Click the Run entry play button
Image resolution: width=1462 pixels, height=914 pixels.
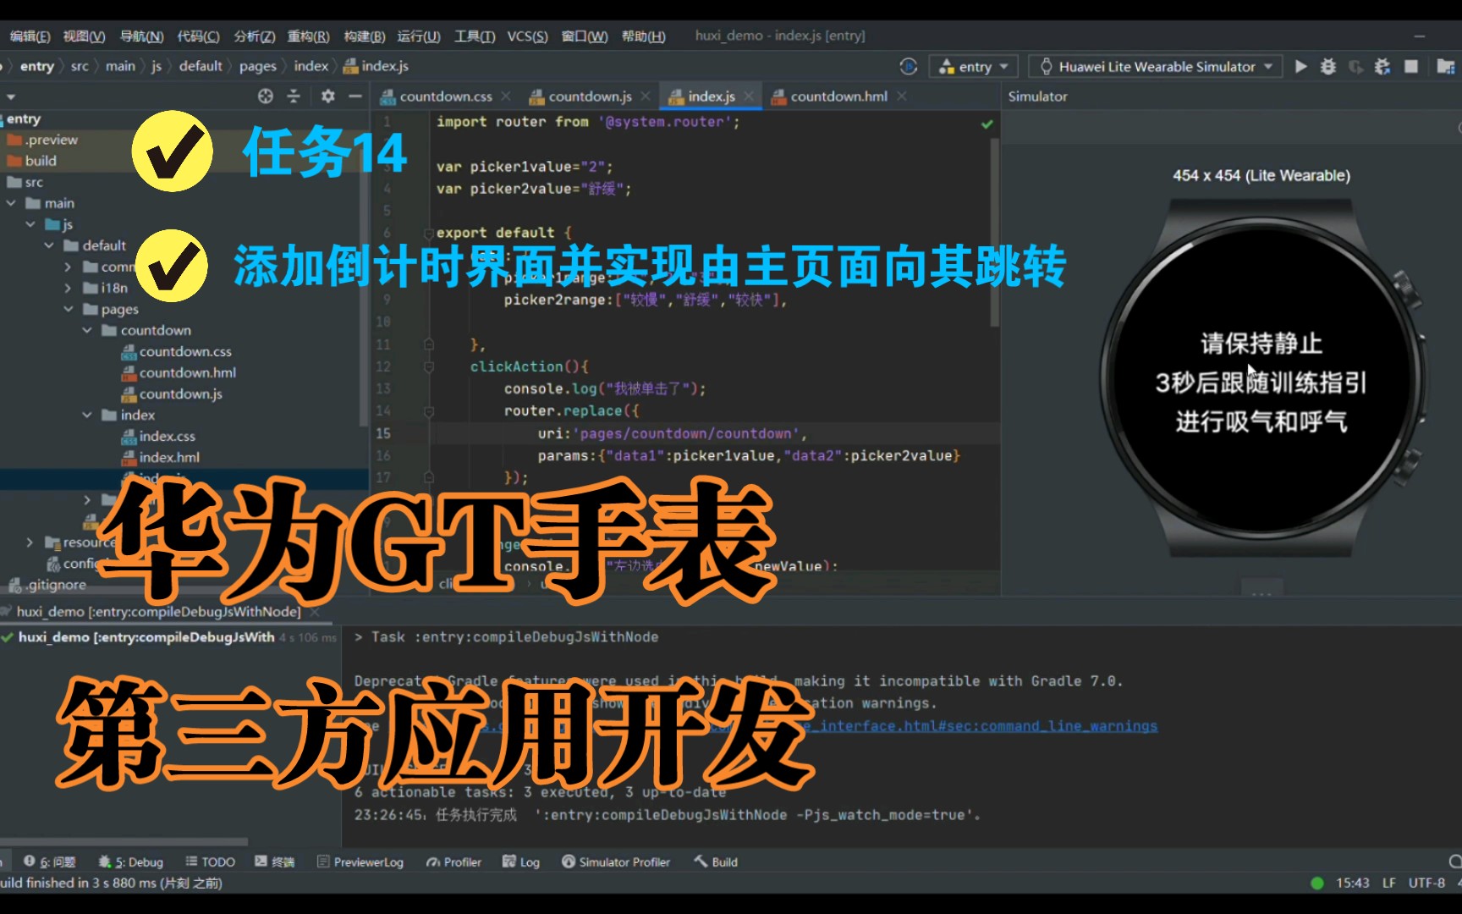(x=1301, y=66)
